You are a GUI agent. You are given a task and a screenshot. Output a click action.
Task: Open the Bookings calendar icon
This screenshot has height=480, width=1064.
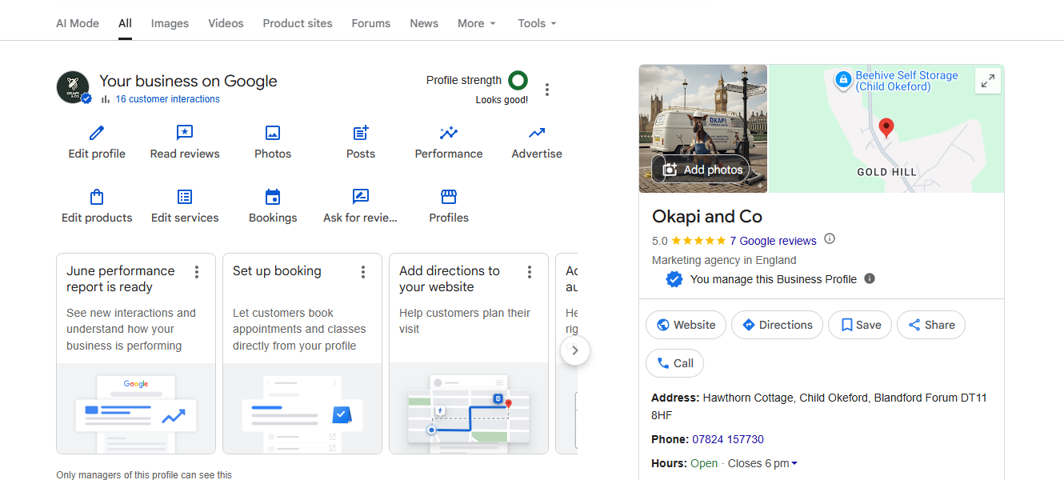point(273,197)
